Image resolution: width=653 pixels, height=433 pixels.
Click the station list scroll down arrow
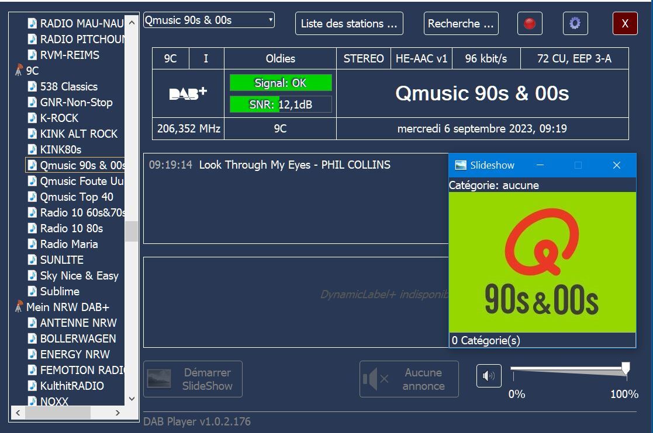click(x=132, y=399)
